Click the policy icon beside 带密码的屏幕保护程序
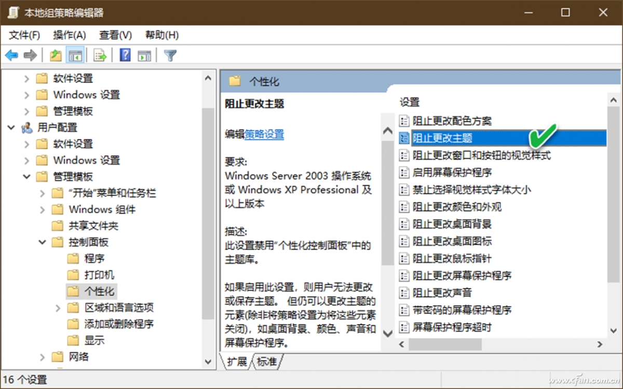The height and width of the screenshot is (389, 623). point(404,310)
